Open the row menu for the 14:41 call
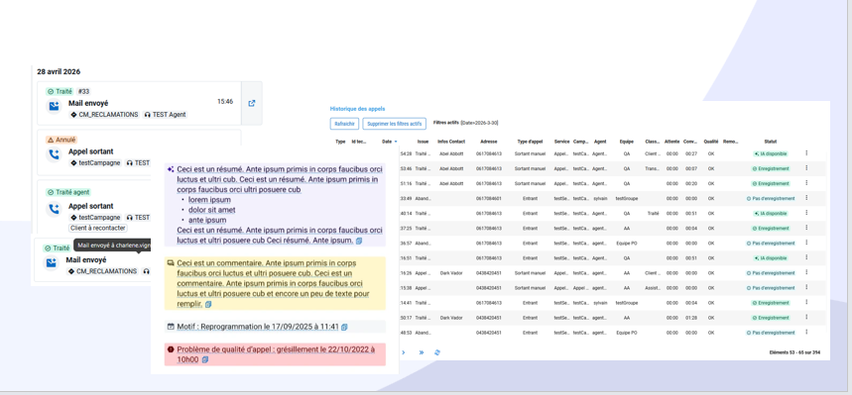The height and width of the screenshot is (395, 852). click(x=806, y=302)
